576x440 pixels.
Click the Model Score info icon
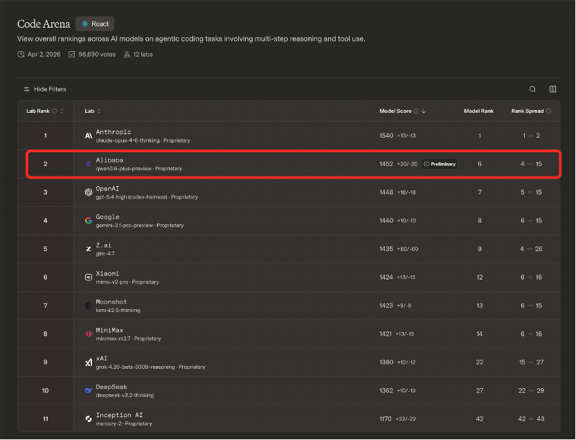pyautogui.click(x=416, y=111)
